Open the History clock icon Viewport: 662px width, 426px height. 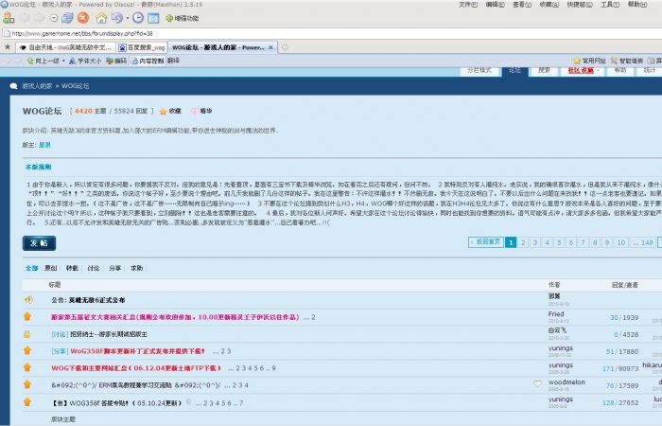(x=138, y=18)
